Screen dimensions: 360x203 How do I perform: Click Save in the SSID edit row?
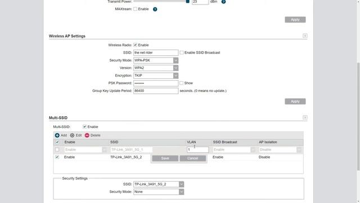[165, 158]
